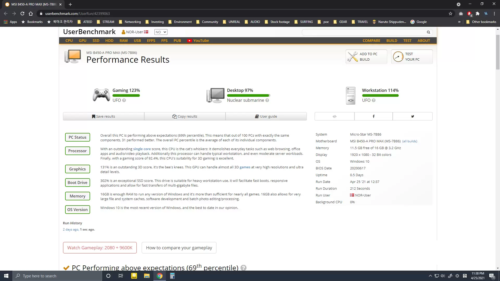Viewport: 500px width, 281px height.
Task: Click the gamepad Gaming icon
Action: pos(101,95)
